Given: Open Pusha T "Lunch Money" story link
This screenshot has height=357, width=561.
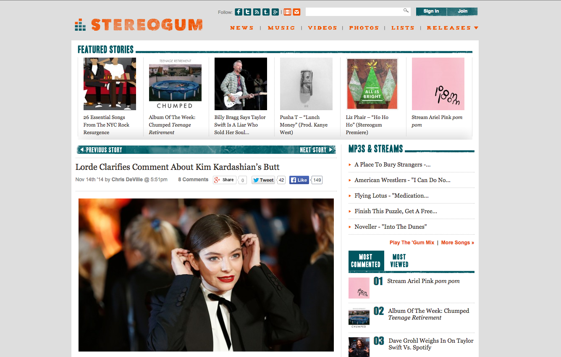Looking at the screenshot, I should point(304,125).
